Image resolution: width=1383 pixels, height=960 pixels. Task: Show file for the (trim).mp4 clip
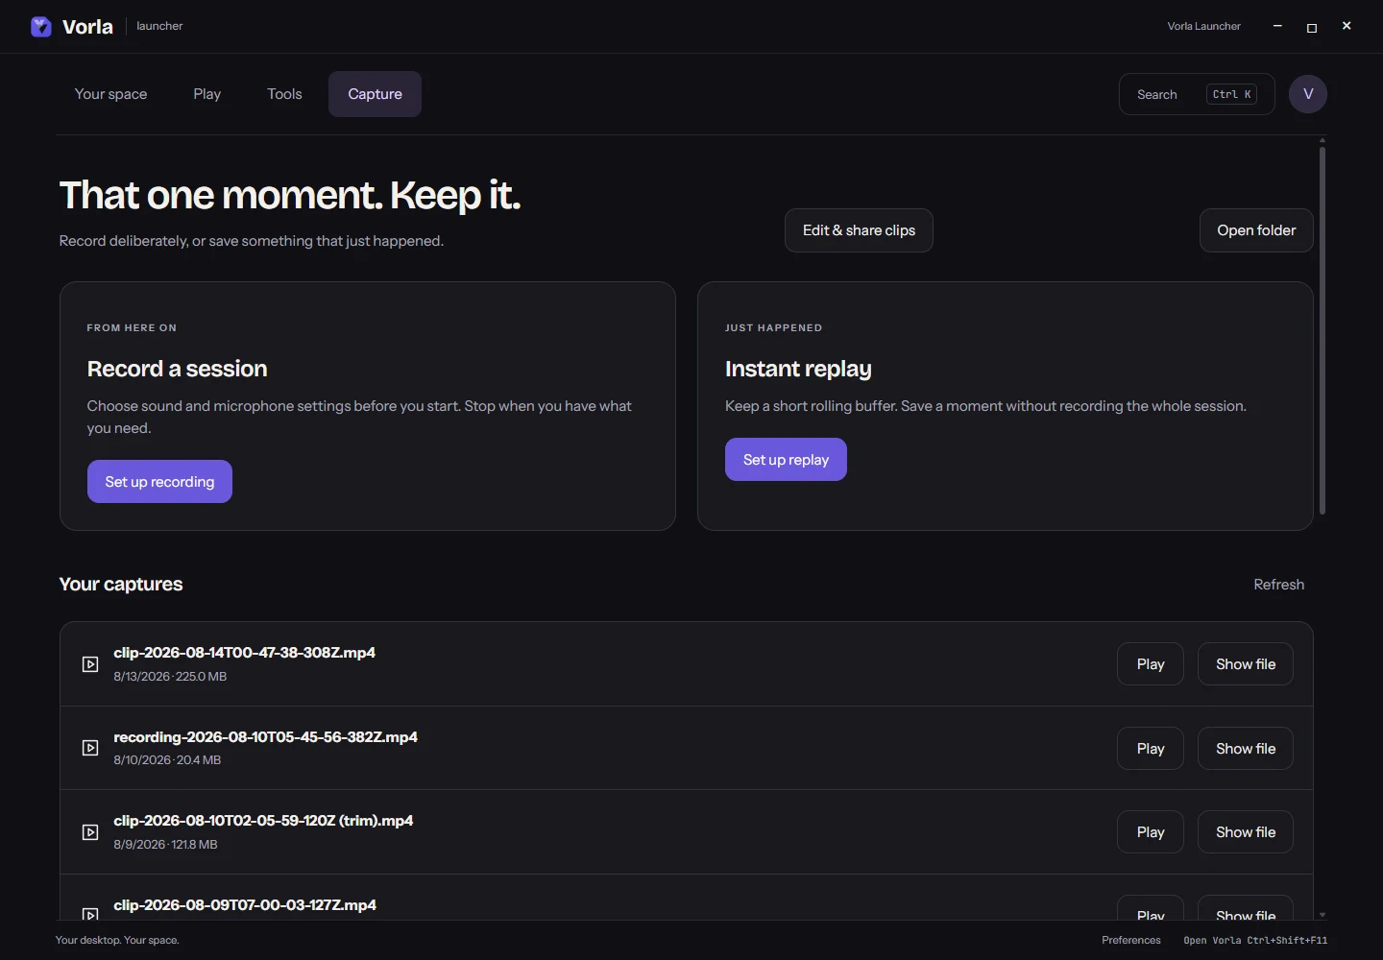1246,832
